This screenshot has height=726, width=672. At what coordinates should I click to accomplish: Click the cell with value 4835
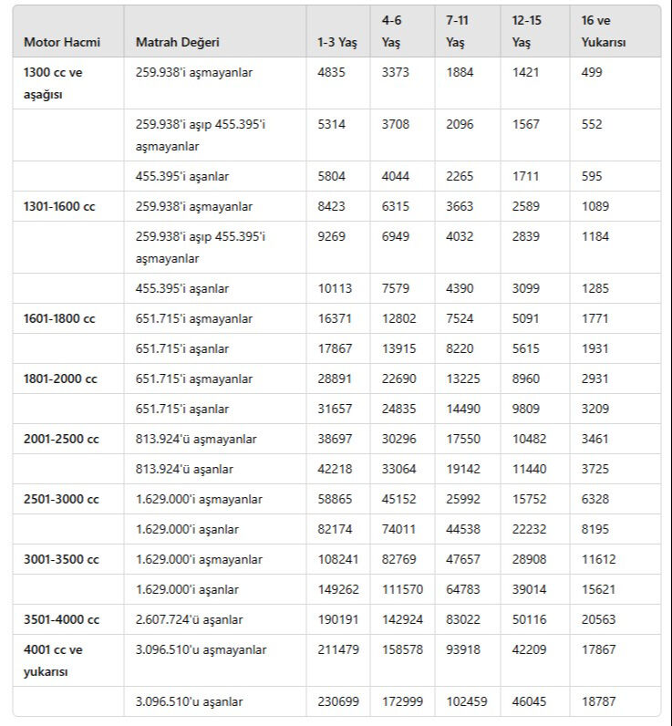[331, 73]
